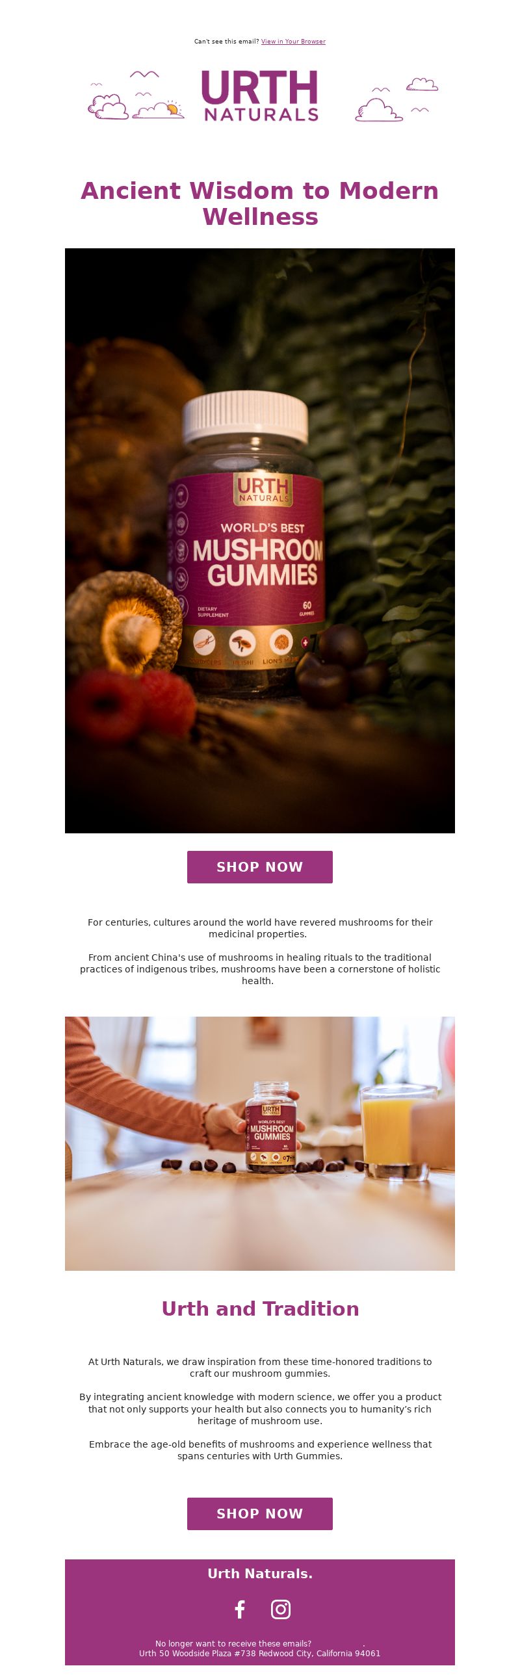
Task: Click the mushroom gummies bottle hero image
Action: point(260,540)
